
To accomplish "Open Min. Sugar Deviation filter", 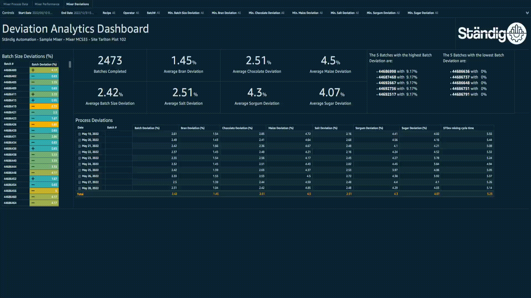I will click(x=423, y=13).
